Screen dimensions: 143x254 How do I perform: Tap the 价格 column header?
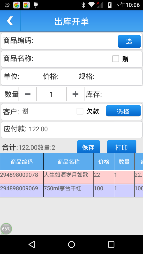point(104,162)
